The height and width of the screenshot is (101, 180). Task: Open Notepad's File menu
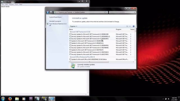[x=3, y=4]
